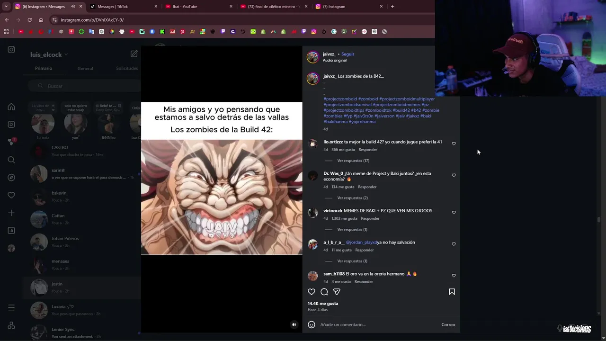Compose a new message with pencil icon
This screenshot has width=606, height=341.
(x=134, y=54)
